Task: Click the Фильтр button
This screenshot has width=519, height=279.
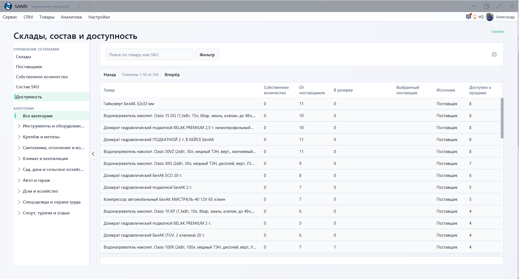Action: click(207, 55)
